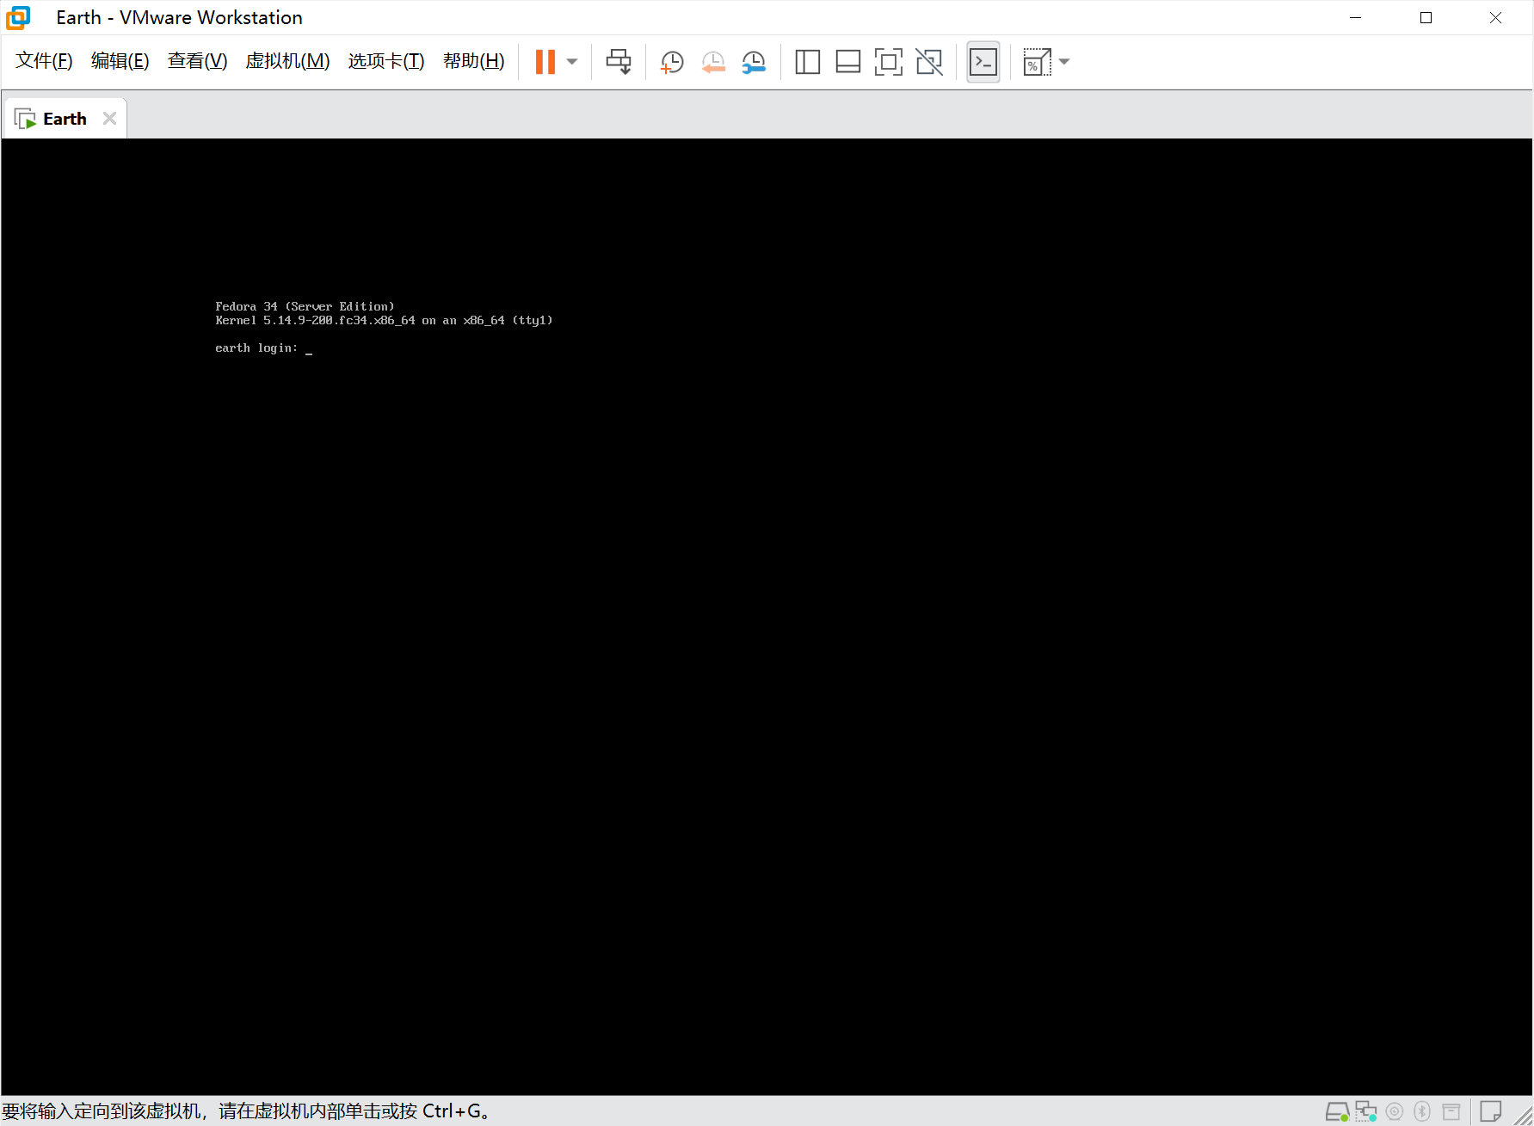Click the earth login prompt in console
The width and height of the screenshot is (1534, 1126).
tap(256, 348)
